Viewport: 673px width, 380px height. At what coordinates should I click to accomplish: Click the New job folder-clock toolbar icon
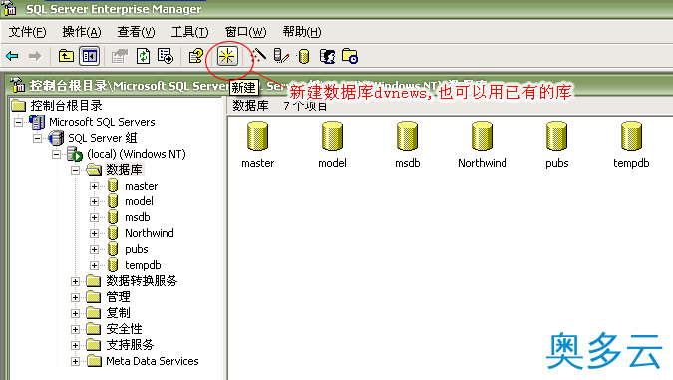pyautogui.click(x=350, y=56)
